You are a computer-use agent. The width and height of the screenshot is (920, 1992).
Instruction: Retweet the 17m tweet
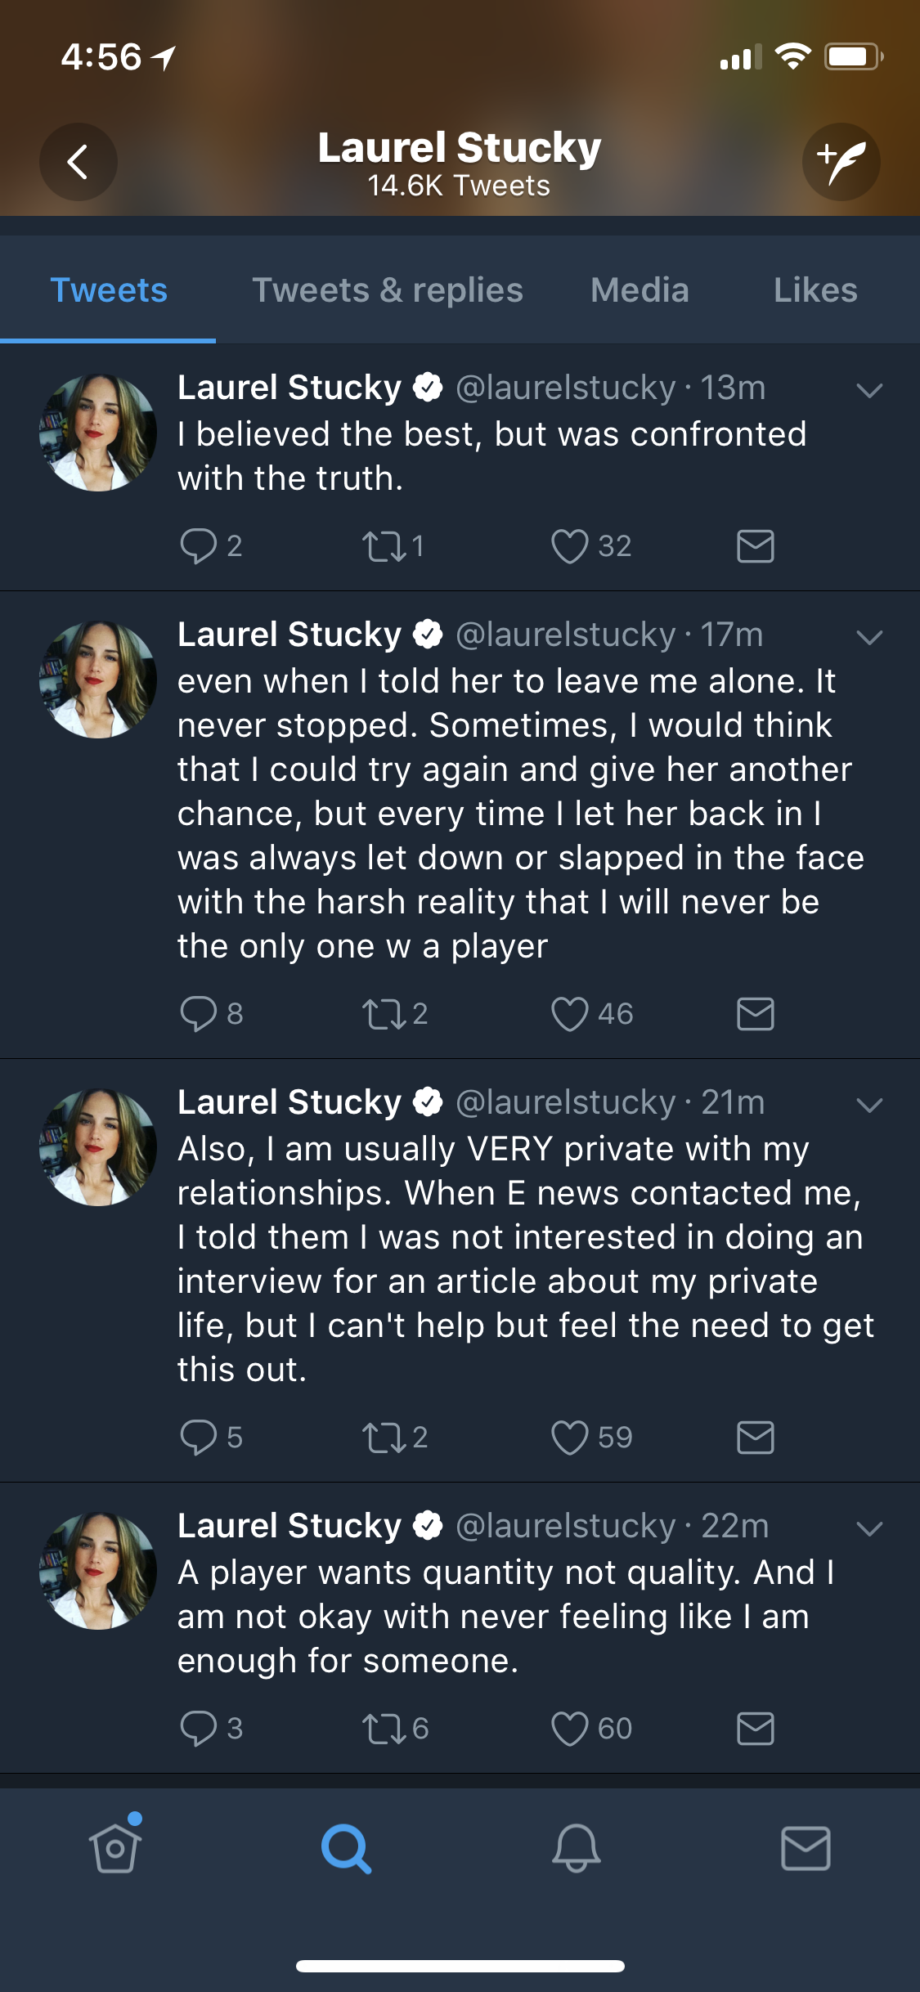(x=384, y=1014)
